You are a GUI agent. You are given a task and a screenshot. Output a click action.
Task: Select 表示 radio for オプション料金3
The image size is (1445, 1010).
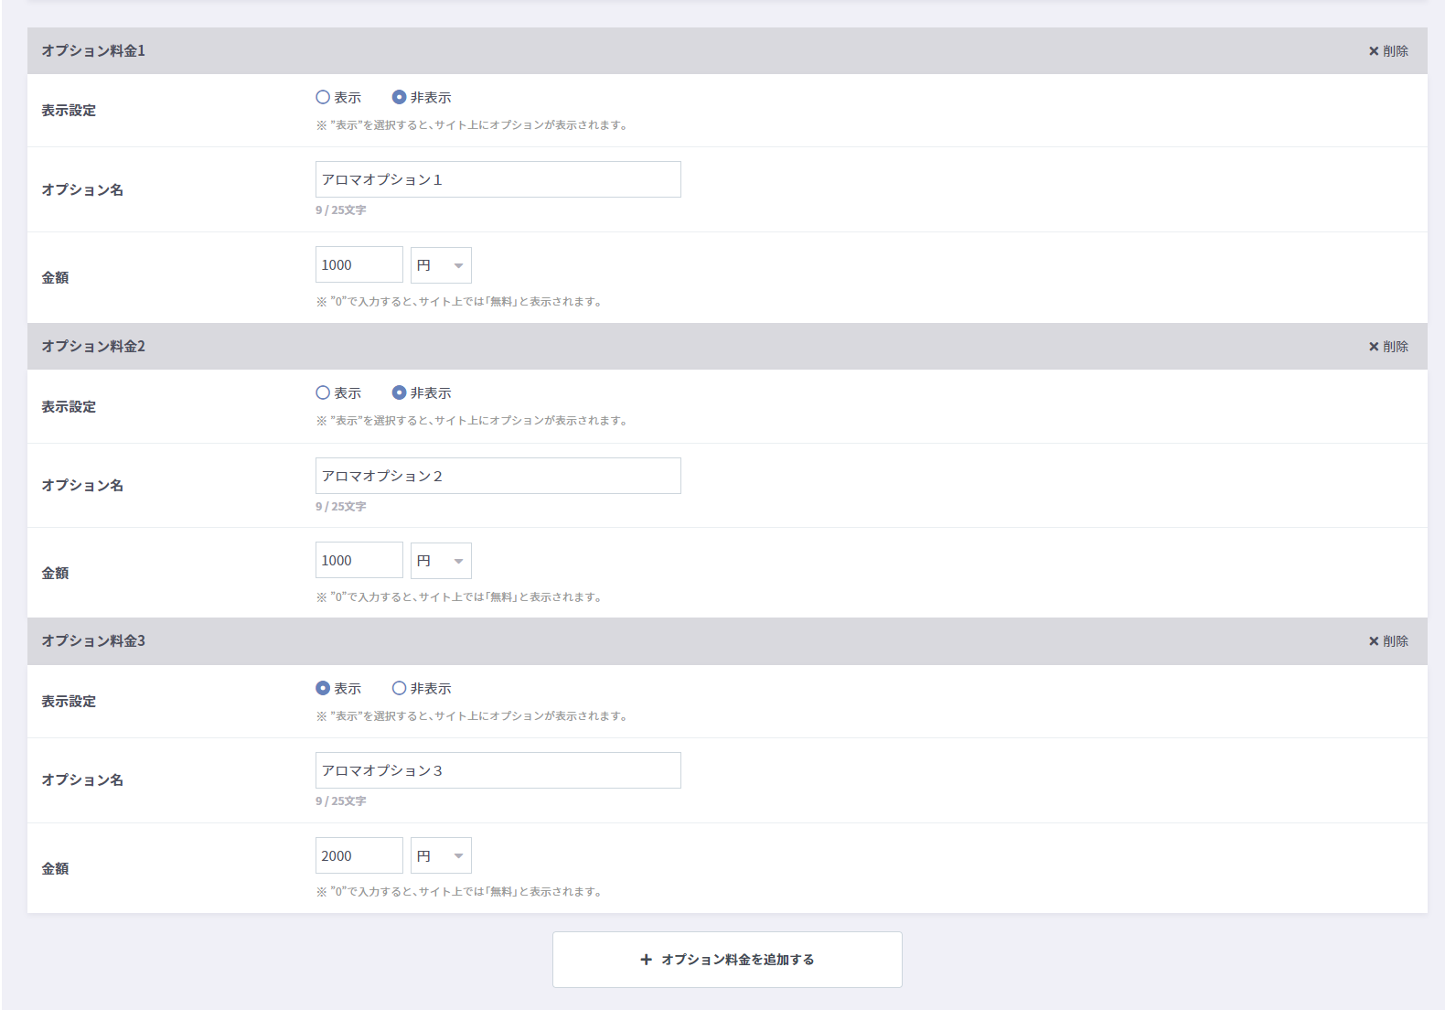tap(323, 688)
